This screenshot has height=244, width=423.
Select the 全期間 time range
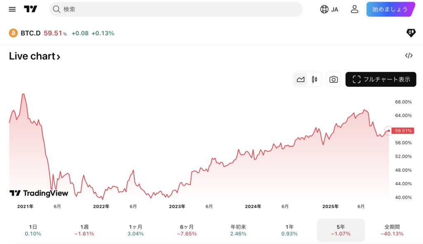point(392,230)
